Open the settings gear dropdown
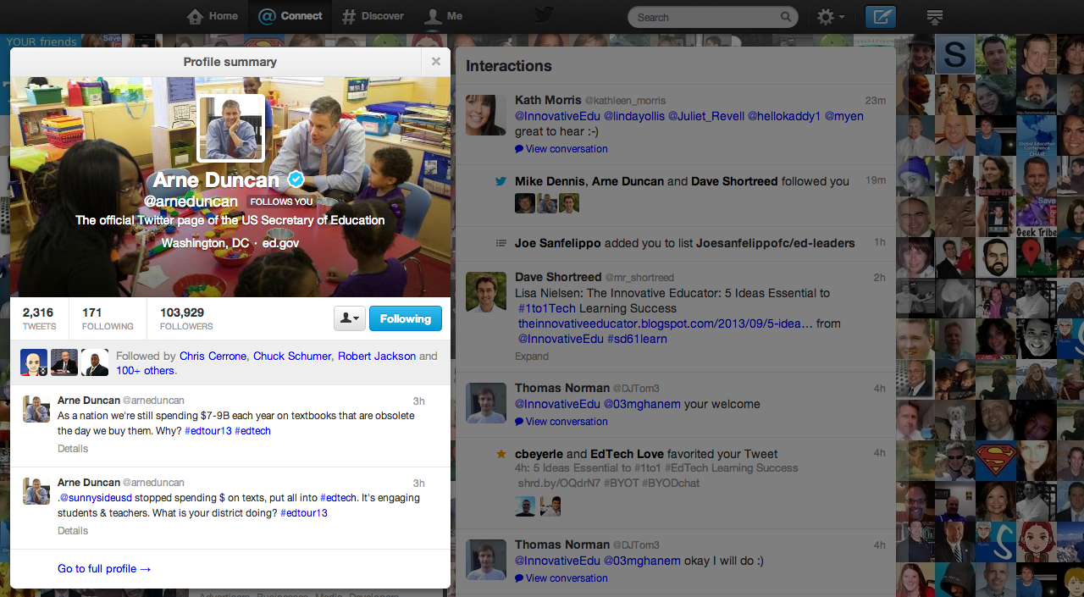This screenshot has height=597, width=1084. click(830, 17)
